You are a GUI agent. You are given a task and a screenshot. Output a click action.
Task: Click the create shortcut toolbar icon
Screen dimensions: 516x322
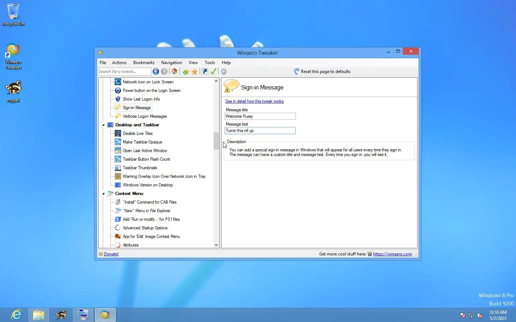point(205,72)
